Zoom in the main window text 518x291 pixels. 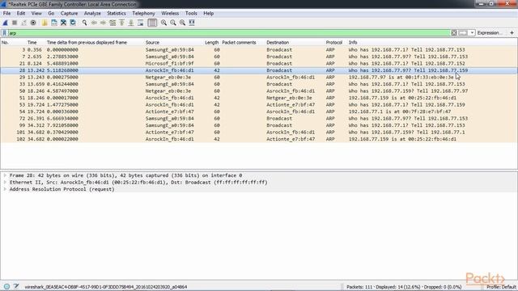163,23
